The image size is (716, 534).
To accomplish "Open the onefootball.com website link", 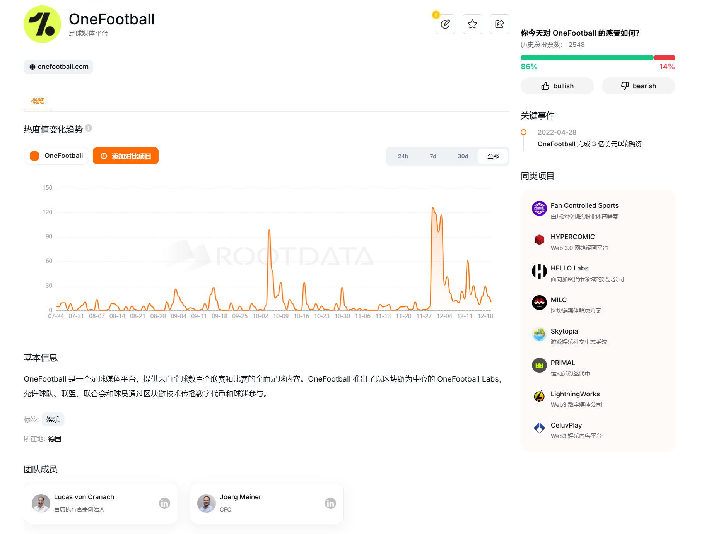I will click(x=58, y=67).
